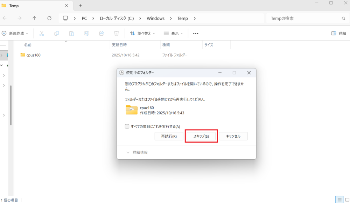Open the 表示 view dropdown

[x=173, y=34]
